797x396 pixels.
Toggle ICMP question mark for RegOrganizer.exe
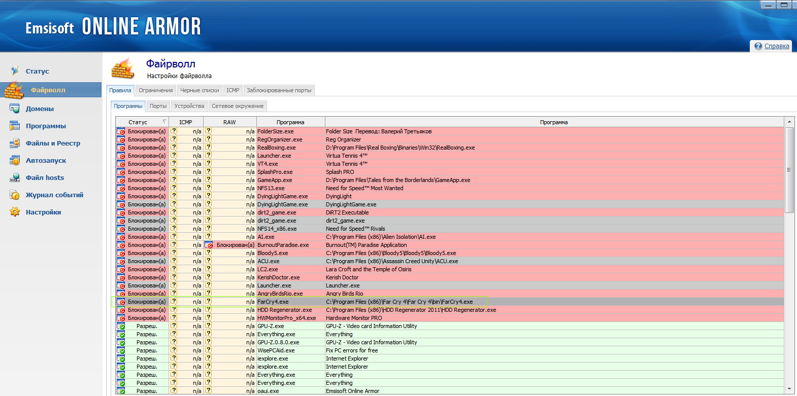tap(174, 139)
